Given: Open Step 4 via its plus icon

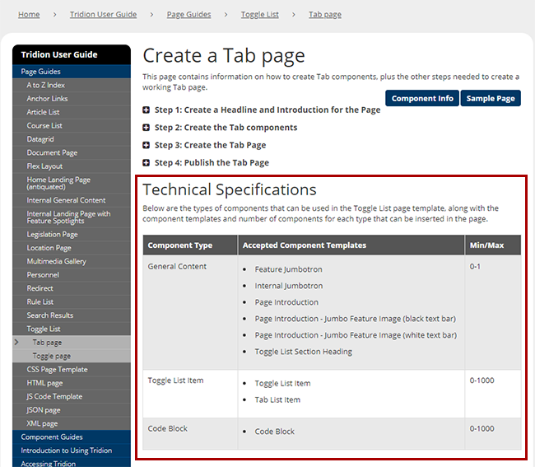Looking at the screenshot, I should (x=147, y=163).
